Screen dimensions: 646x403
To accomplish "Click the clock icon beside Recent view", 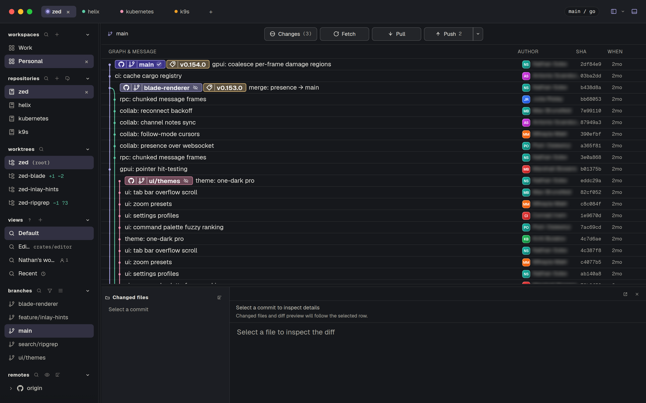I will click(43, 274).
